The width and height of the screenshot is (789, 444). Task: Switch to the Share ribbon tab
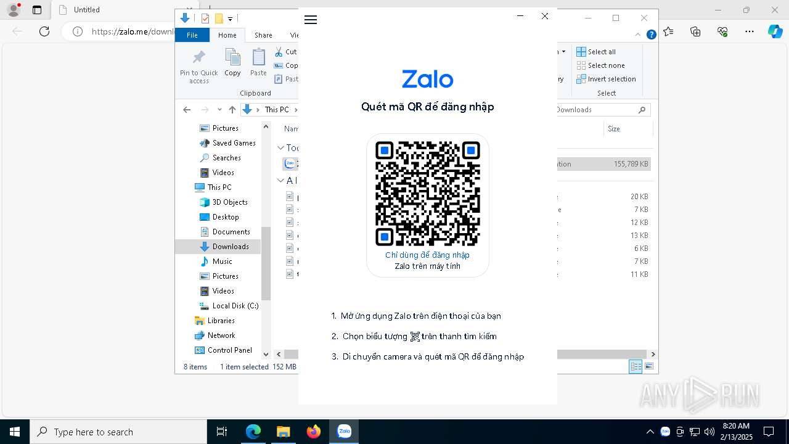263,35
